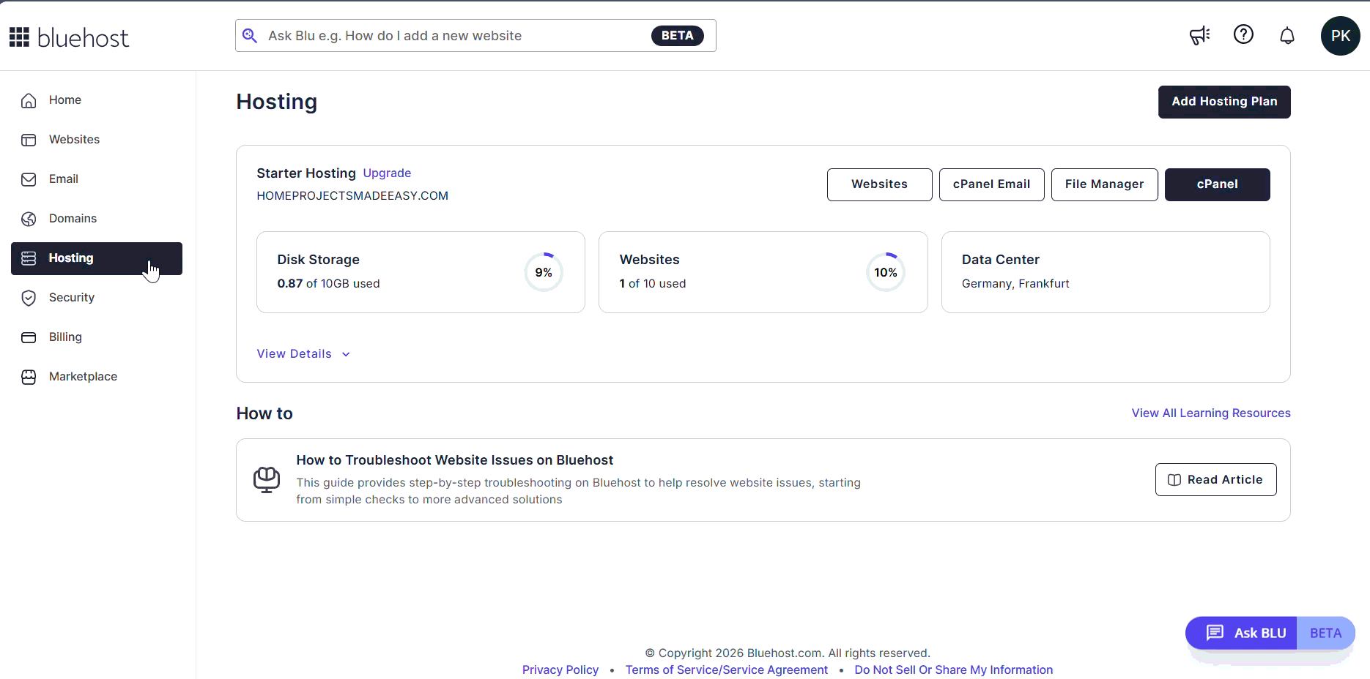Click the Home house icon in sidebar
The width and height of the screenshot is (1370, 679).
pos(29,100)
